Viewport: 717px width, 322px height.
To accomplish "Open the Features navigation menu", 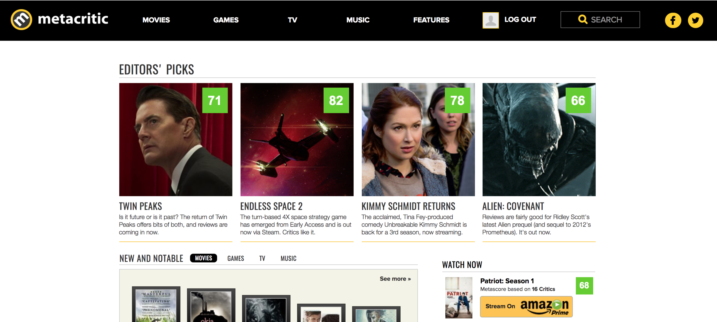I will click(x=431, y=20).
